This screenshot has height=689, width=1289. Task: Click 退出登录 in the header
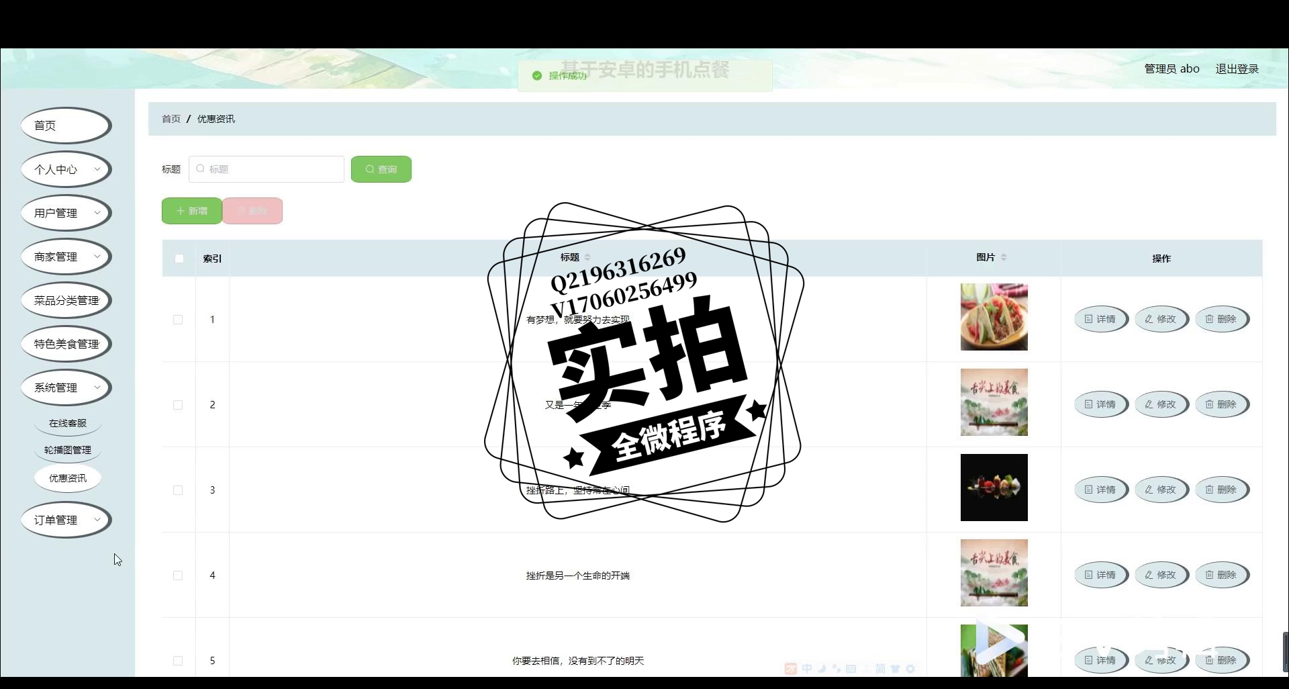[1237, 68]
